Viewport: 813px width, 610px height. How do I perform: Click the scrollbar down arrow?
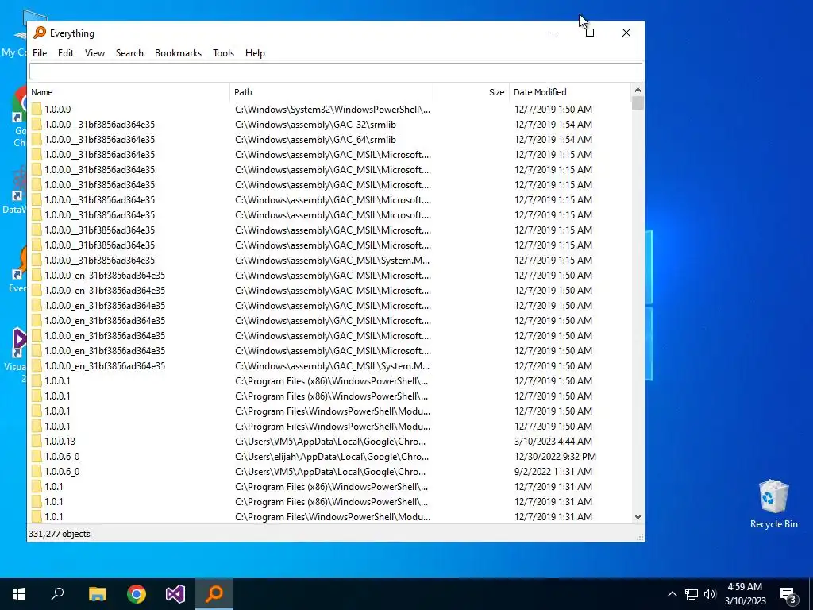(638, 516)
